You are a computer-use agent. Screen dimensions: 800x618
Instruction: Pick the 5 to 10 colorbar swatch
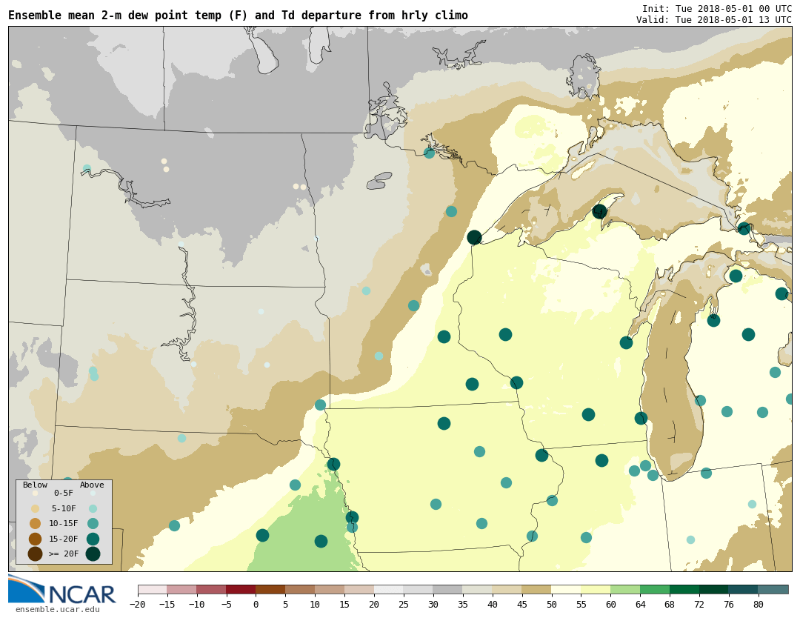point(300,589)
